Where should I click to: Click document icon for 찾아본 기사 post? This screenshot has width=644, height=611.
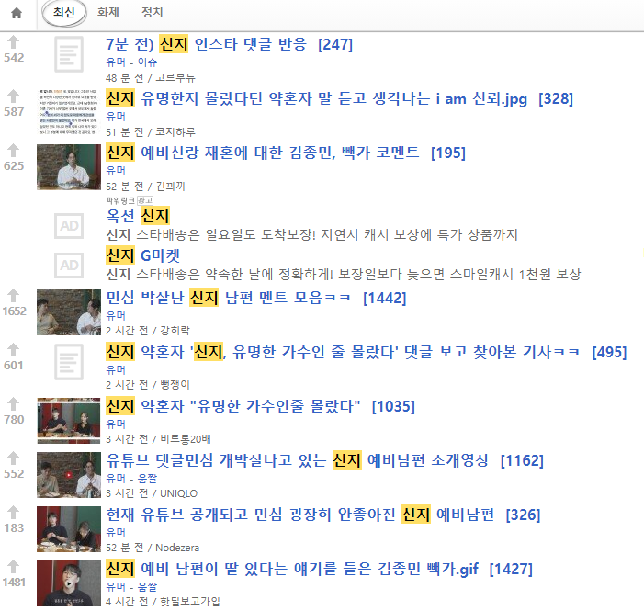(69, 365)
